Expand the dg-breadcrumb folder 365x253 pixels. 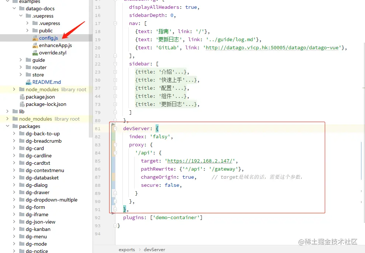[14, 141]
